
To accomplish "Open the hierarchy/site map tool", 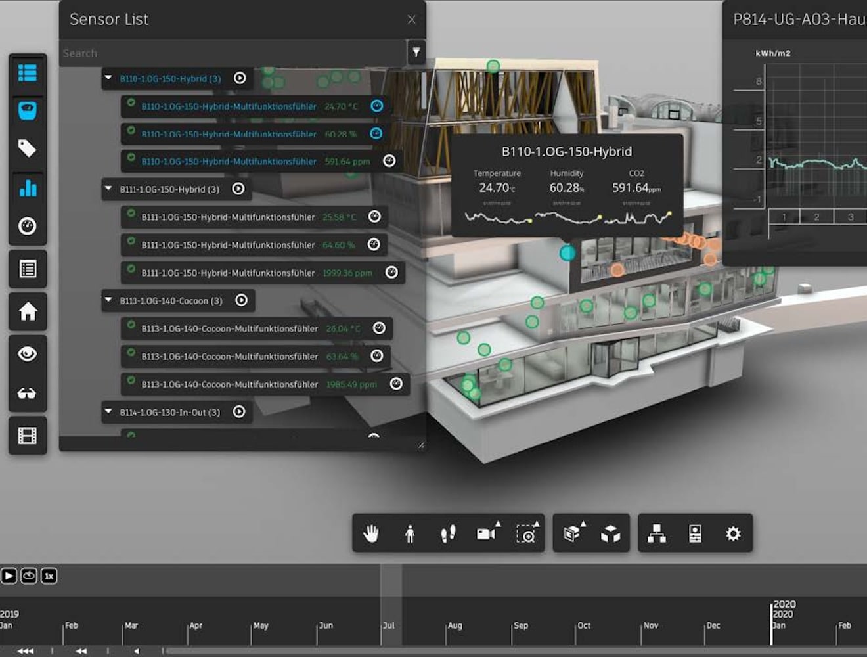I will [x=657, y=533].
